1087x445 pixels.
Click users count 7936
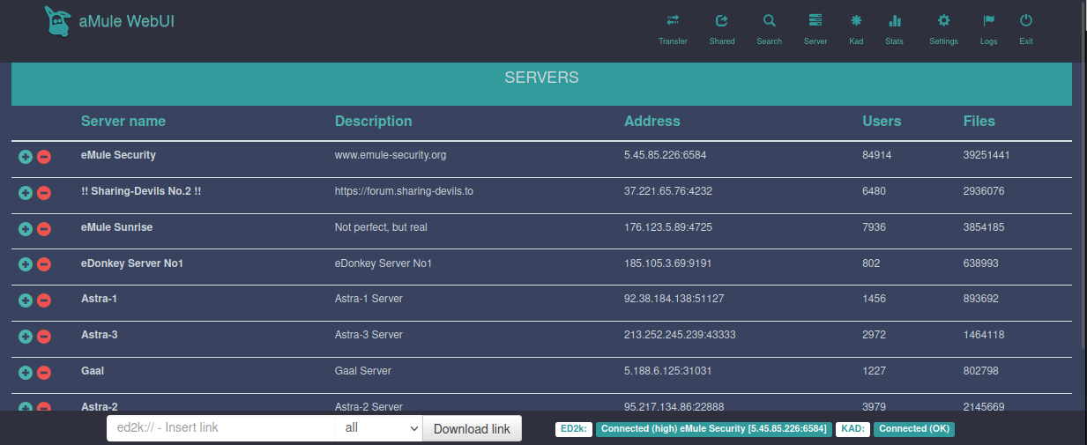[x=874, y=227]
